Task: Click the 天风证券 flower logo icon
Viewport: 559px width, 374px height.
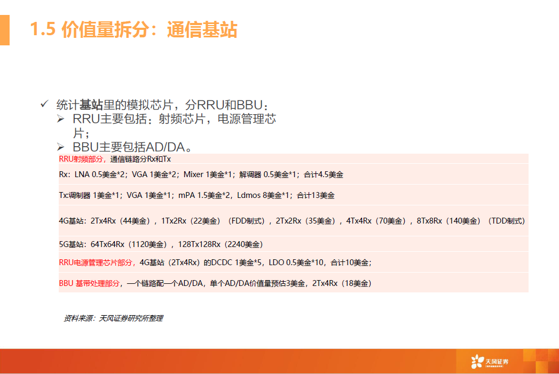Action: [477, 362]
